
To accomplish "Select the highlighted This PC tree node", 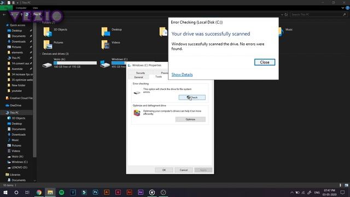I will [x=14, y=113].
